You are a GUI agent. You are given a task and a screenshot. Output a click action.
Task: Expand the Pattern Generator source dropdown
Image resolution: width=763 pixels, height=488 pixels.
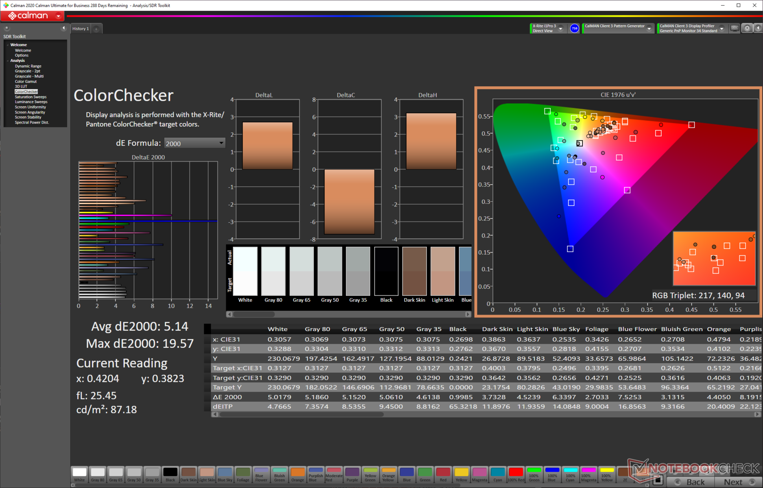(x=649, y=28)
